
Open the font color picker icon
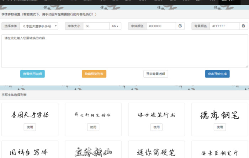coord(180,26)
